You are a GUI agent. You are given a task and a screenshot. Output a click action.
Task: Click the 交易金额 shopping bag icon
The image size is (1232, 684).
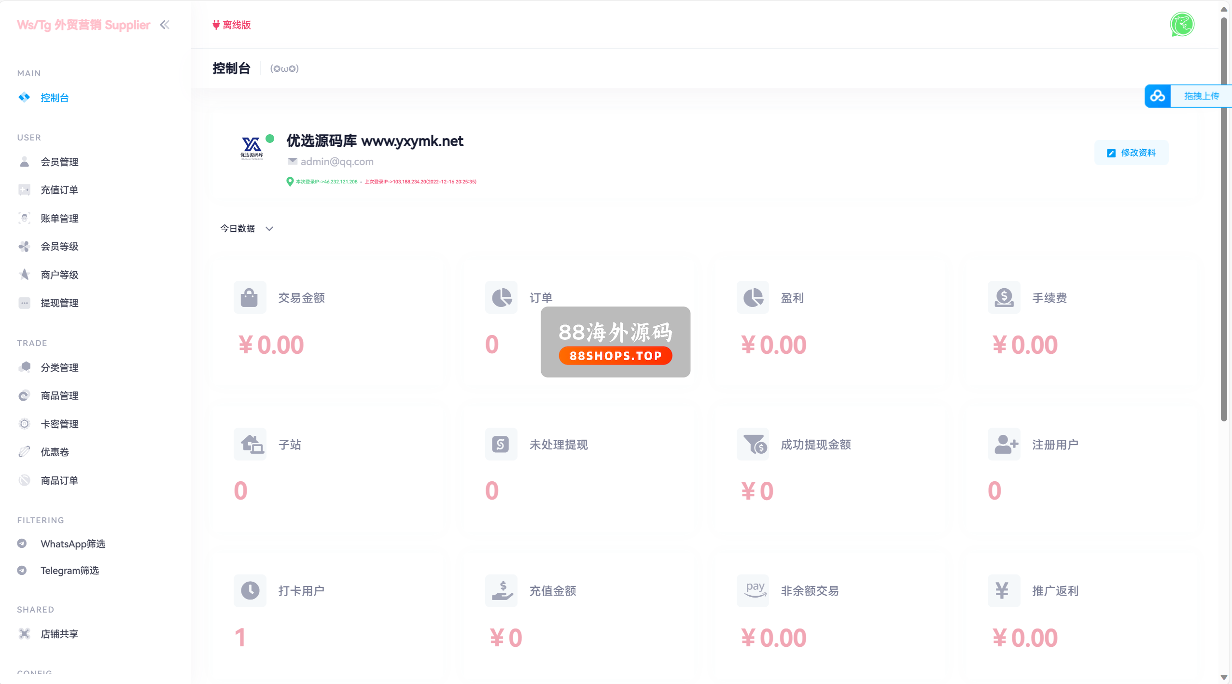250,297
